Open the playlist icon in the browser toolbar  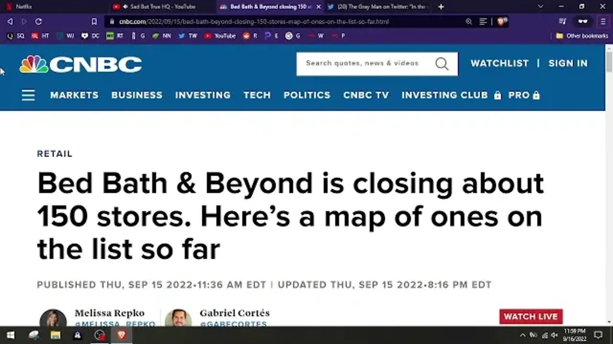(563, 21)
